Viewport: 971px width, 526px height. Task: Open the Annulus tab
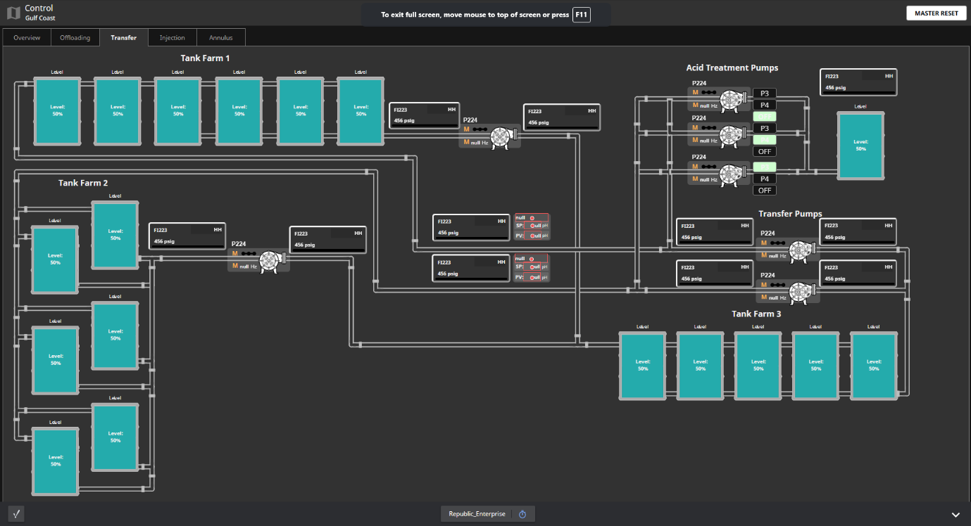(220, 38)
